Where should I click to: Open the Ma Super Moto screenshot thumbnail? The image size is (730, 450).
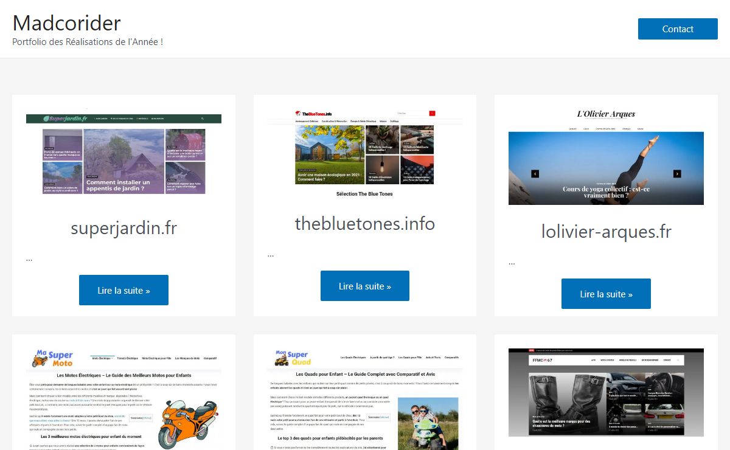click(123, 399)
